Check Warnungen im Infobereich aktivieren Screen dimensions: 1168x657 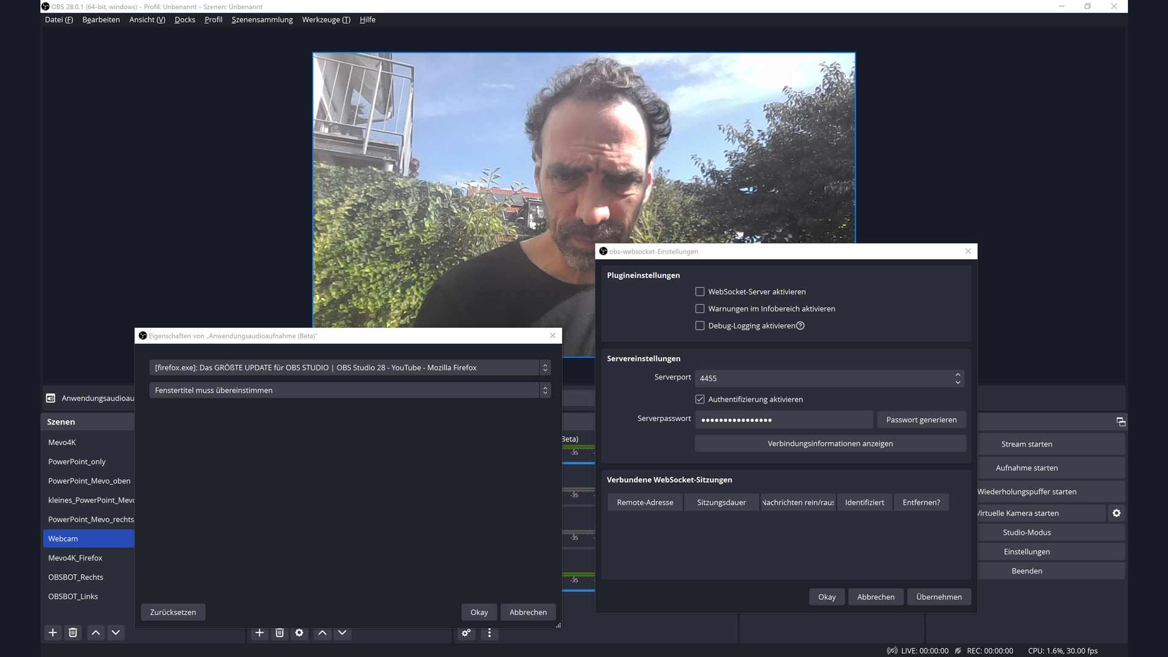(x=700, y=308)
